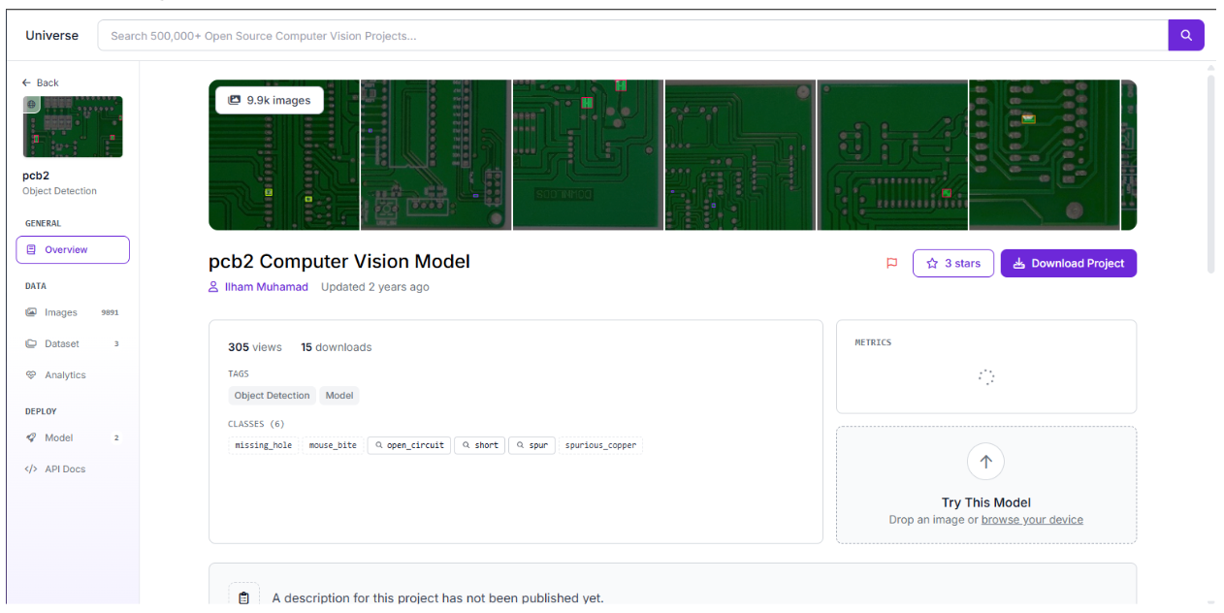The image size is (1224, 613).
Task: Open Analytics from the sidebar
Action: tap(65, 374)
